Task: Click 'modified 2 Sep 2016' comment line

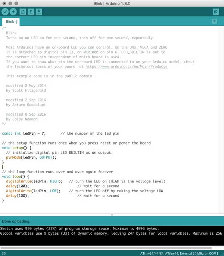Action: 26,100
